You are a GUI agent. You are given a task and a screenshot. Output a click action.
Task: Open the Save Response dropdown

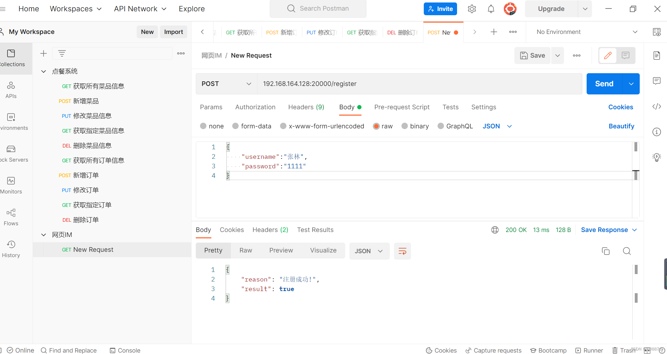pyautogui.click(x=609, y=230)
